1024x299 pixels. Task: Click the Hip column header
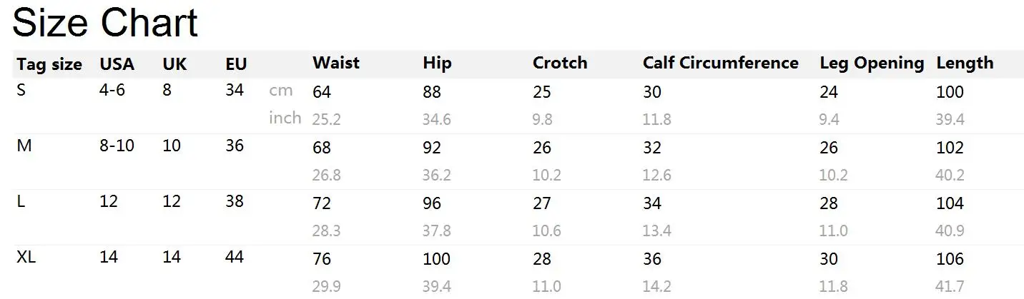(x=437, y=63)
